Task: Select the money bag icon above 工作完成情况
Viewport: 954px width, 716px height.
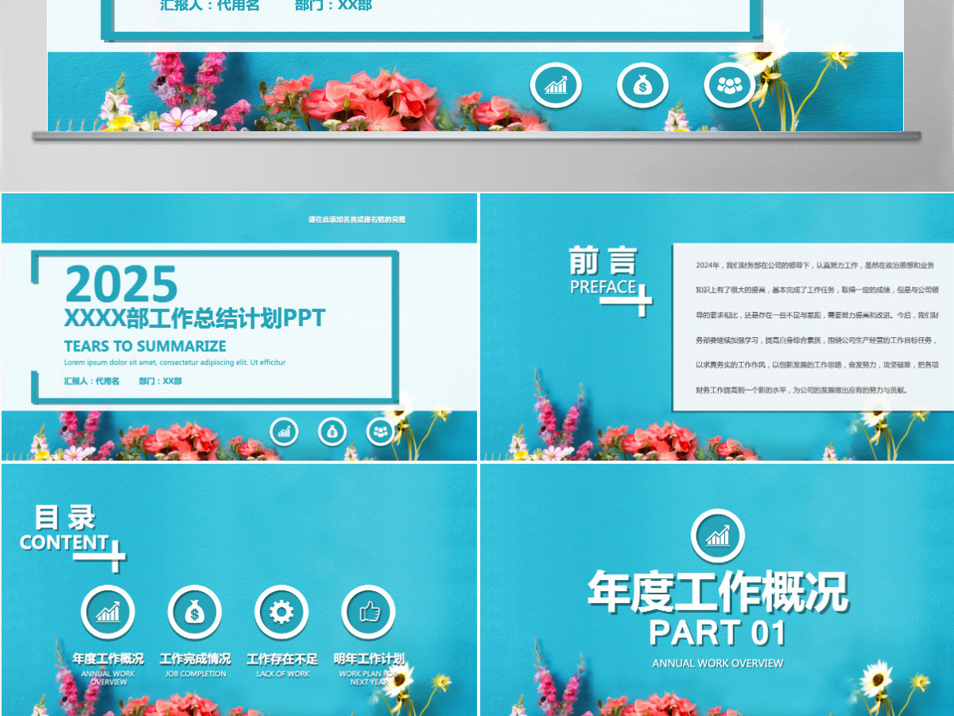Action: point(195,612)
